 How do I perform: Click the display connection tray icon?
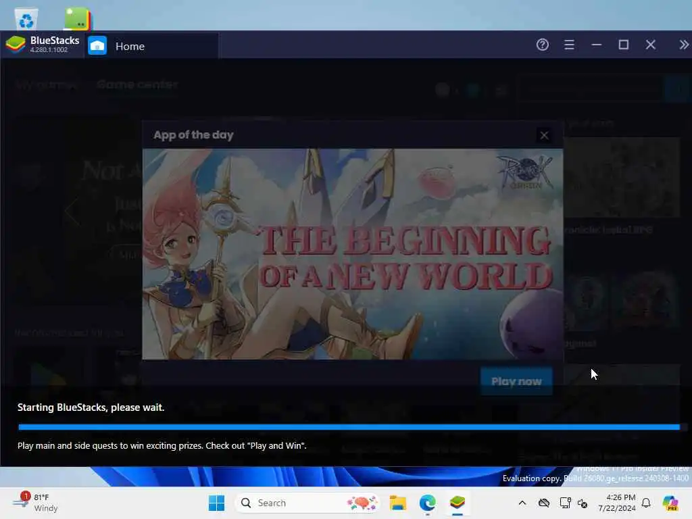[565, 503]
